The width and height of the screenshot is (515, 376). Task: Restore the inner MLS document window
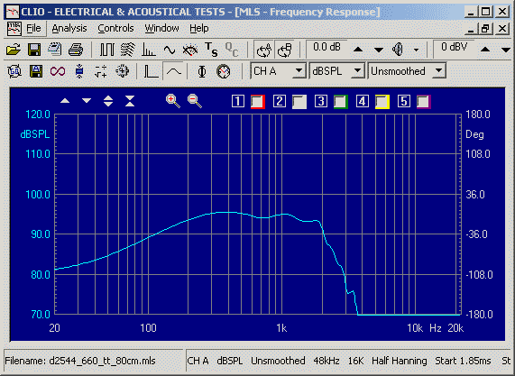(486, 29)
